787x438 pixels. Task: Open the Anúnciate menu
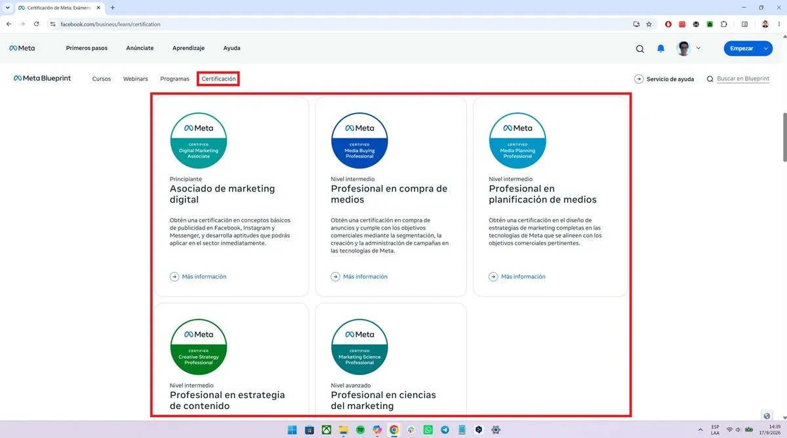(140, 48)
